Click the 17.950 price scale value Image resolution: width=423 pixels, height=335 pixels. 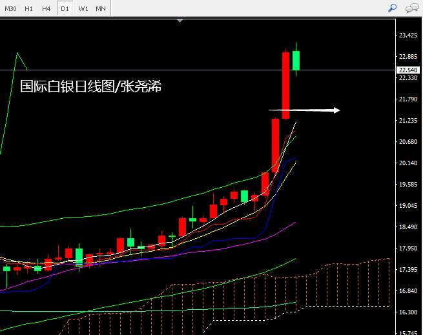tap(408, 248)
